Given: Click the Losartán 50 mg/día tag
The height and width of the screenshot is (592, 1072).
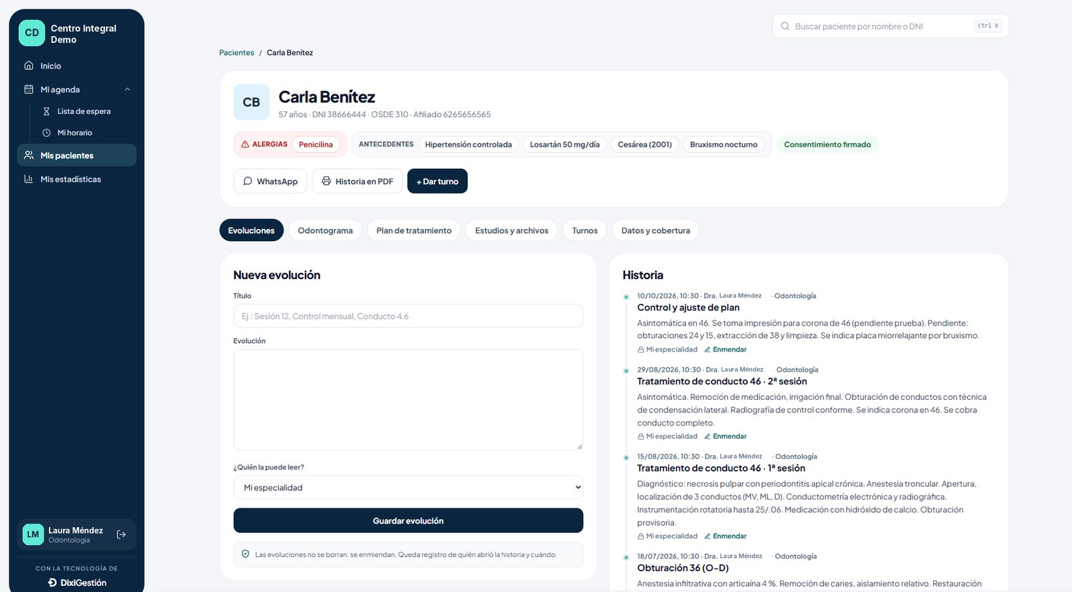Looking at the screenshot, I should coord(565,145).
